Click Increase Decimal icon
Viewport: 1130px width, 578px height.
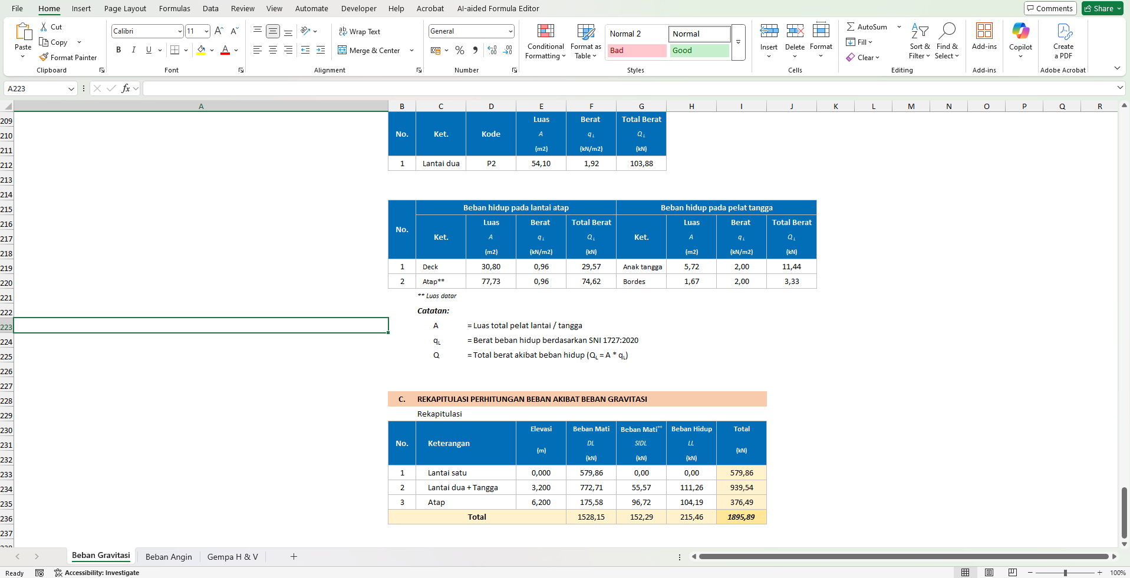coord(492,50)
